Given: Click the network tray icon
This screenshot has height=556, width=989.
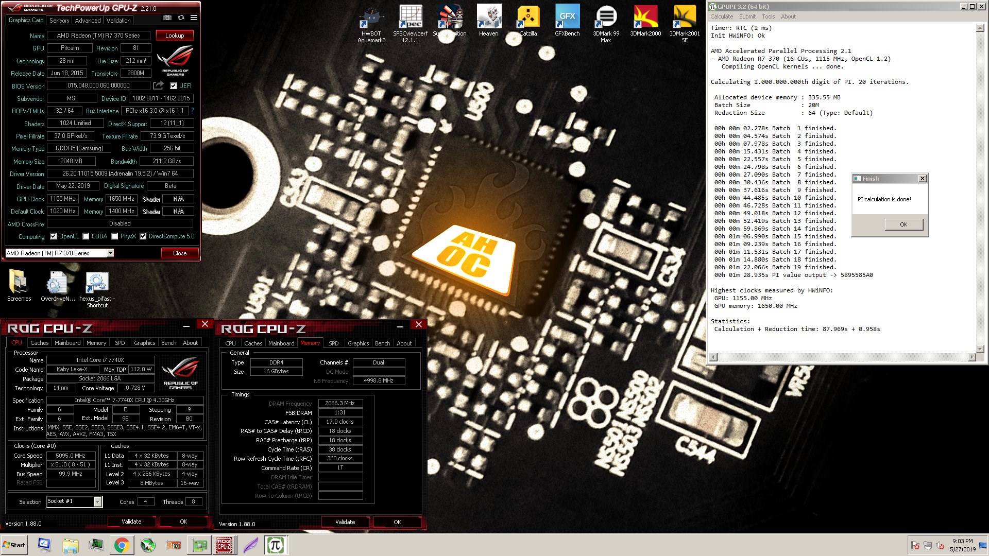Looking at the screenshot, I should tap(927, 546).
